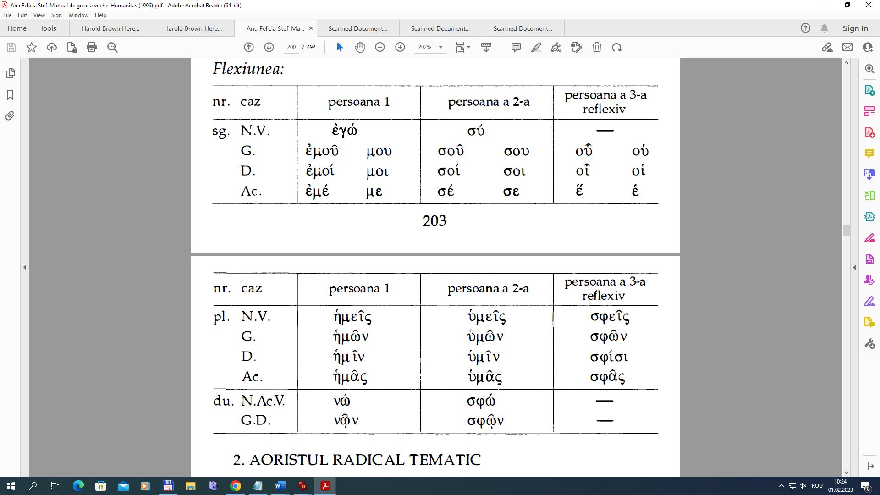
Task: Click the upload to cloud icon
Action: coord(52,47)
